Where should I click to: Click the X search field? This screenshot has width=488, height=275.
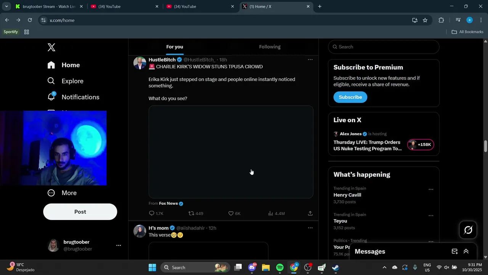click(x=384, y=47)
